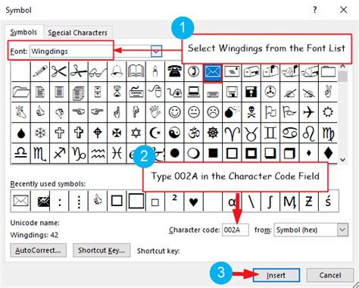Screen dimensions: 359x288
Task: Pick the victory hand symbol
Action: 328,92
